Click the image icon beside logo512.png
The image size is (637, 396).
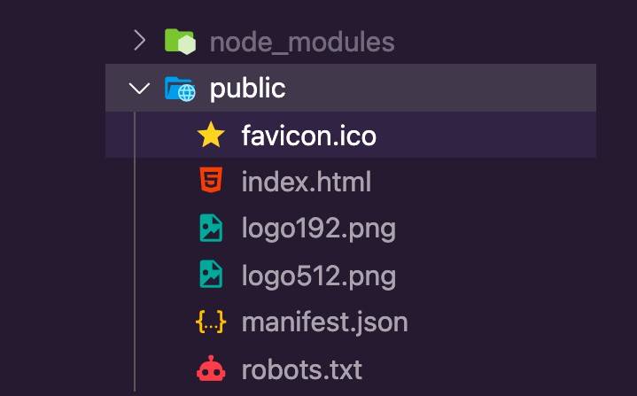coord(211,276)
